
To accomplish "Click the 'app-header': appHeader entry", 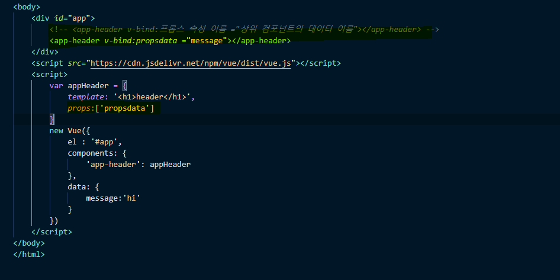I will [138, 165].
